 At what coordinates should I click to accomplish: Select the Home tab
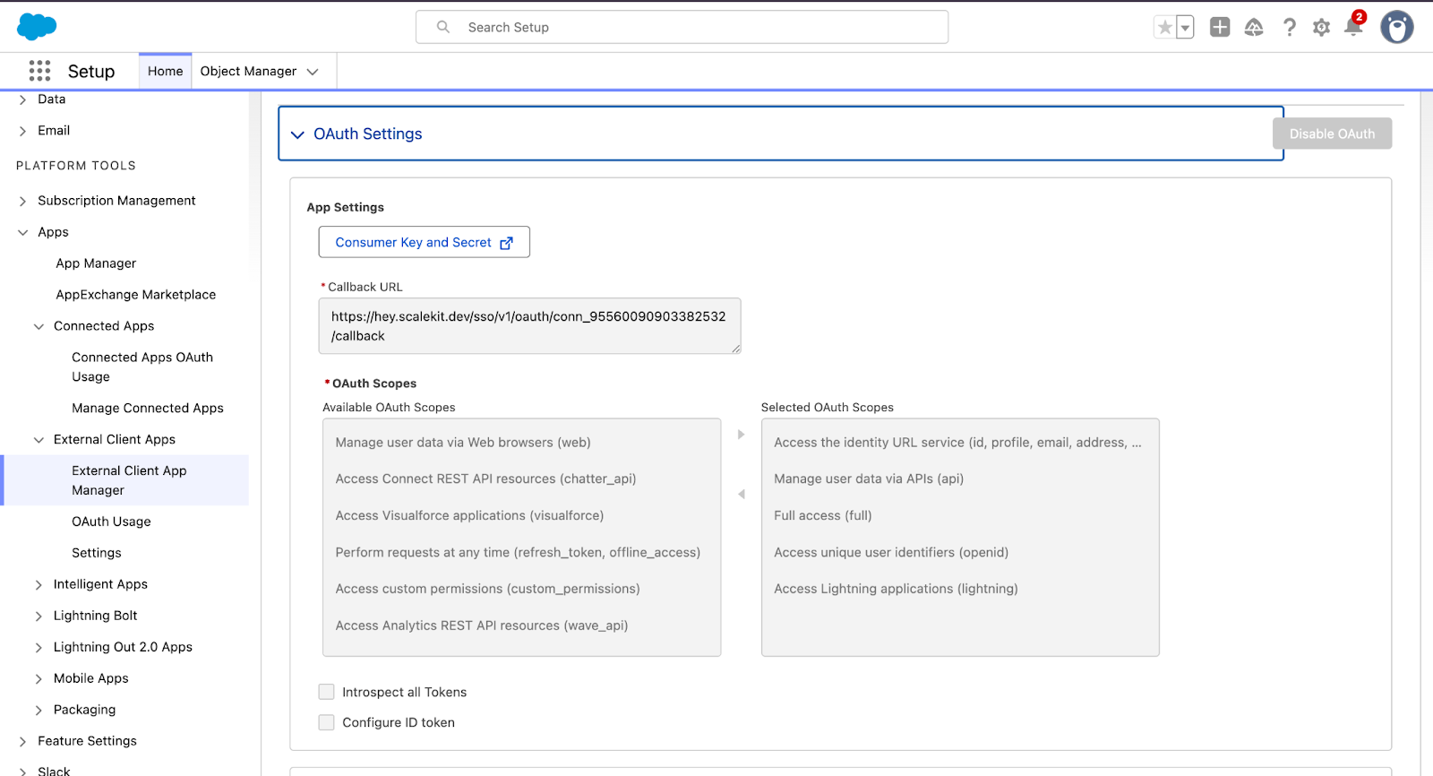[165, 72]
